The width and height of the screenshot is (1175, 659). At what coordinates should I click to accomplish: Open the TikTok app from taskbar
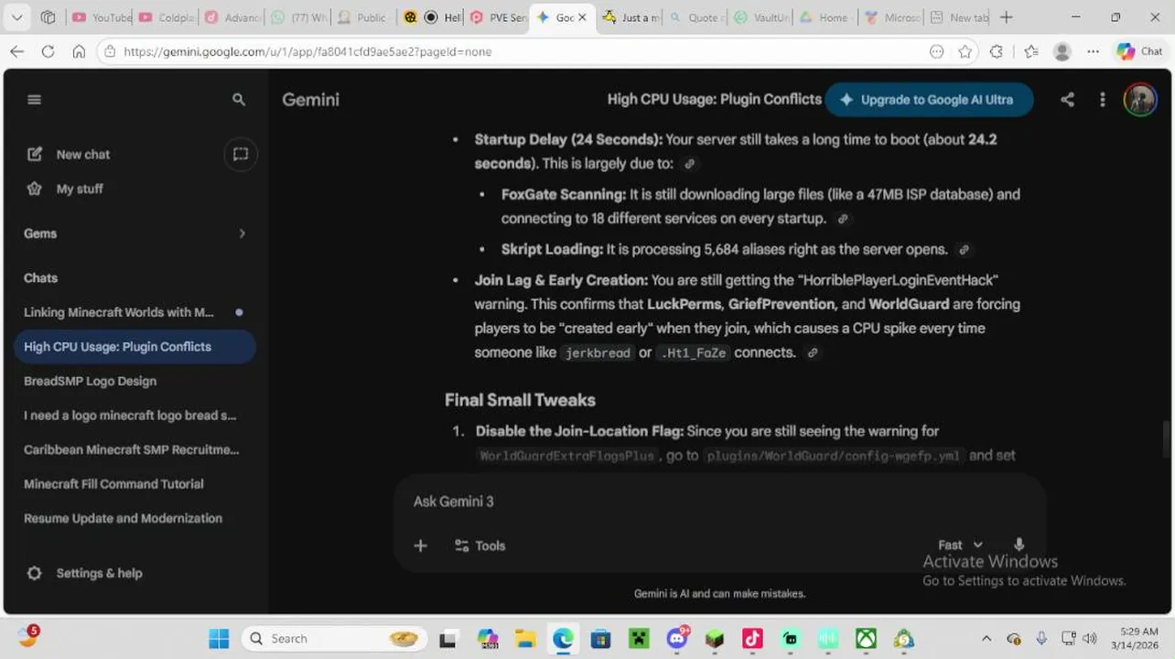pyautogui.click(x=752, y=639)
